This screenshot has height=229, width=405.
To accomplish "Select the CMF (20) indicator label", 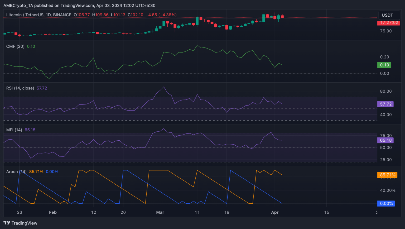I will point(15,46).
